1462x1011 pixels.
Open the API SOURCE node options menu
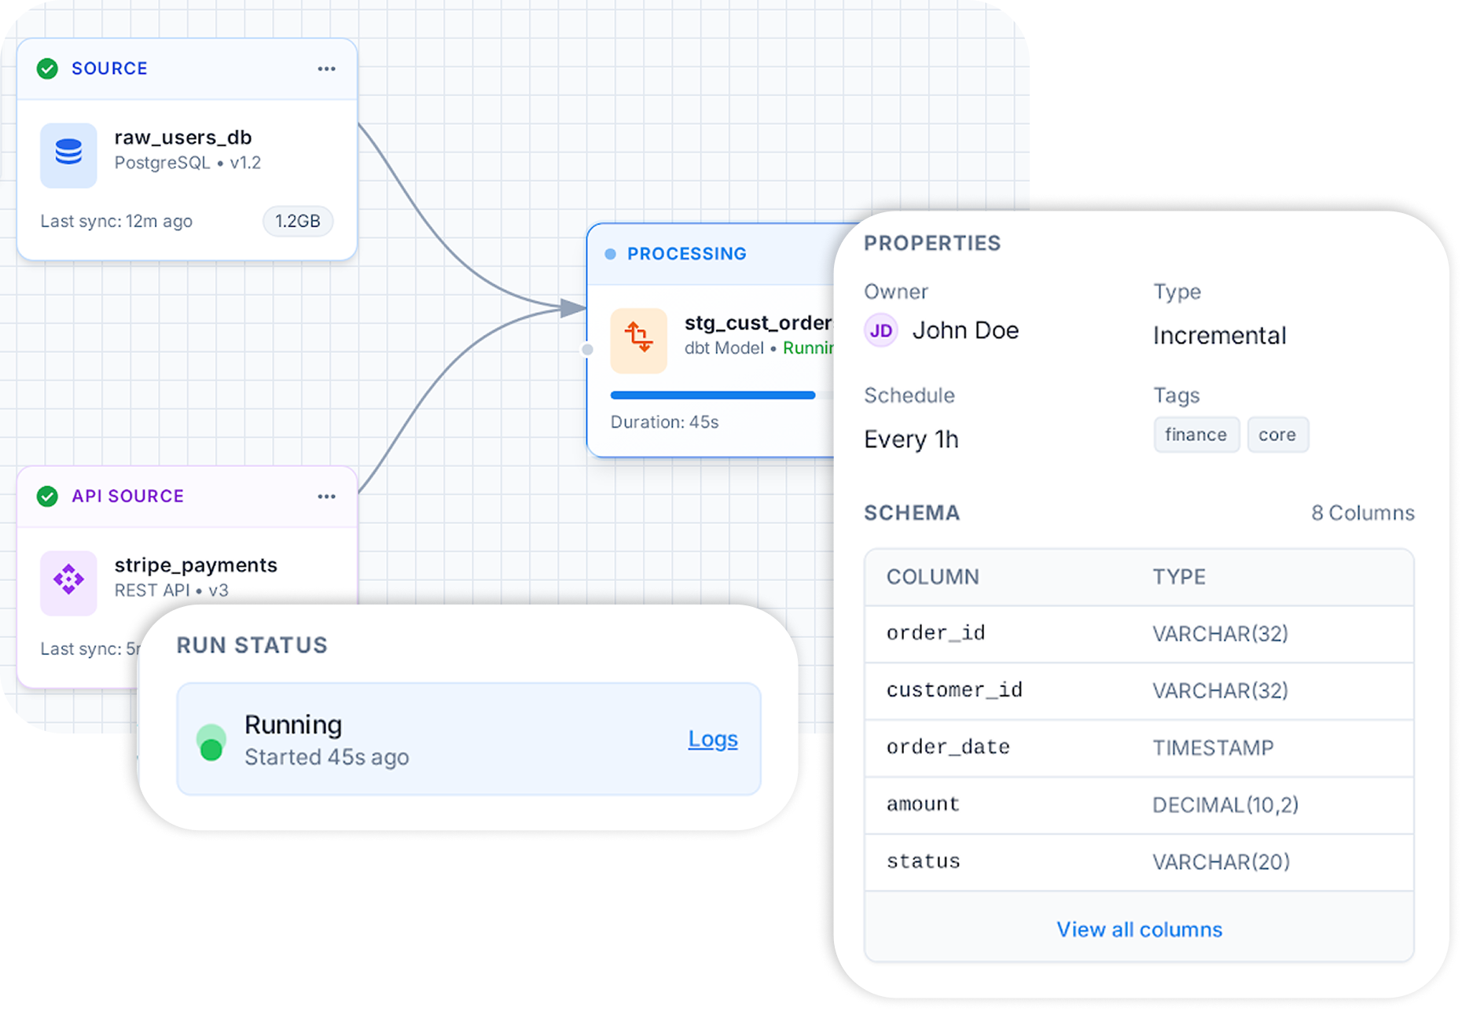click(326, 497)
